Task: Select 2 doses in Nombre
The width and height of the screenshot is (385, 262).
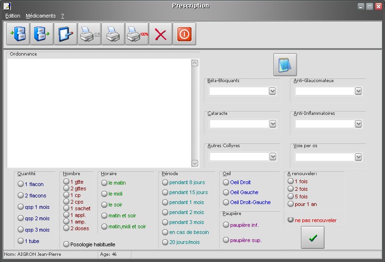Action: tap(77, 228)
